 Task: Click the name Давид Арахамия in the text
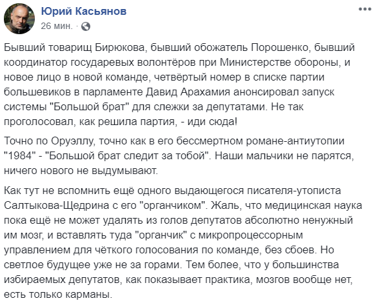coord(188,92)
